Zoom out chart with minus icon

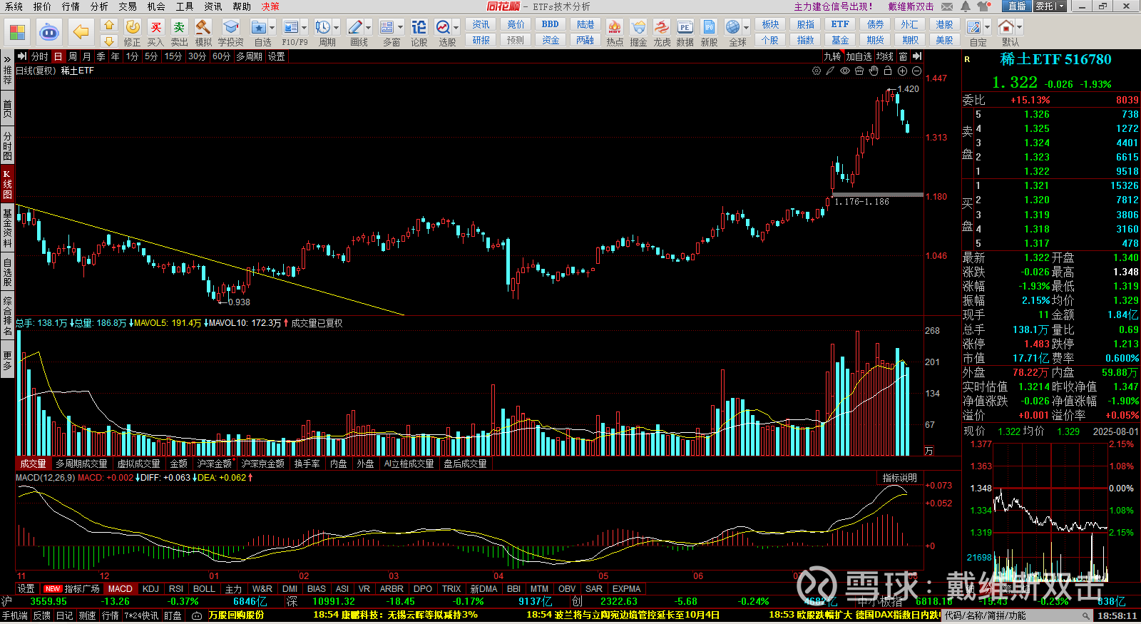point(916,71)
